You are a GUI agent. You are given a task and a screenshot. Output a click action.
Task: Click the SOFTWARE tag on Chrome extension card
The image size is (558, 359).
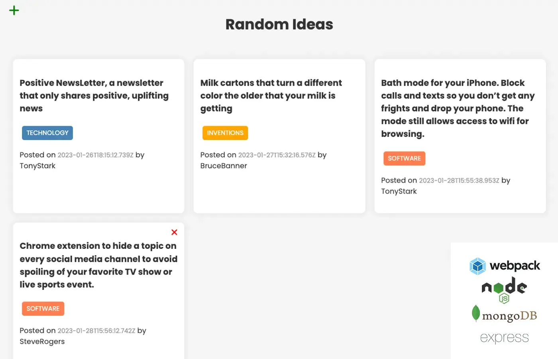pos(43,309)
